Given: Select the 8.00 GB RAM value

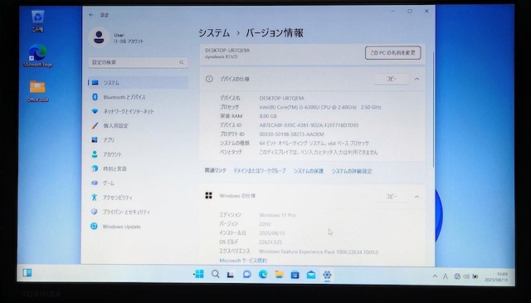Looking at the screenshot, I should [x=268, y=116].
